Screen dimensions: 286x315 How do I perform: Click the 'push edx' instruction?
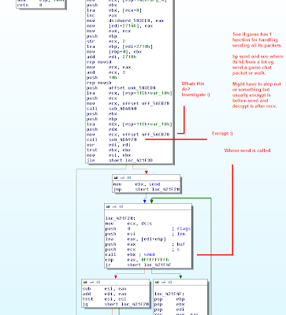pos(102,129)
